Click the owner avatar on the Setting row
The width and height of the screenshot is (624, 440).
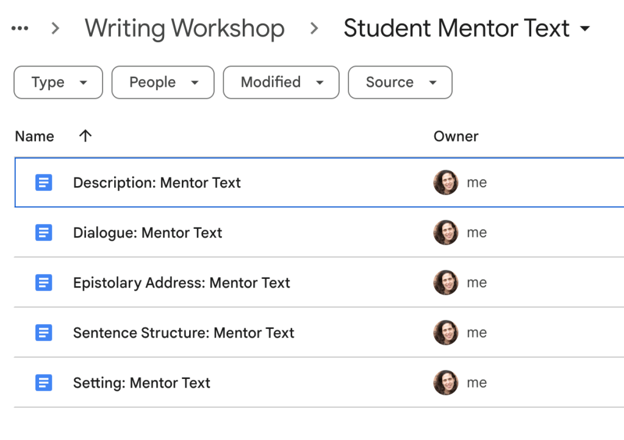point(445,383)
